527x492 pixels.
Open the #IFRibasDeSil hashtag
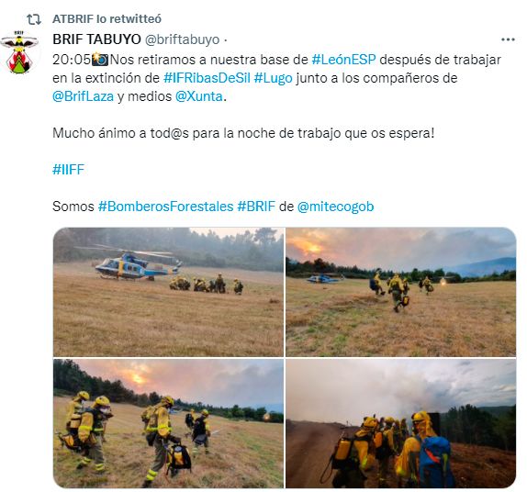pos(207,78)
